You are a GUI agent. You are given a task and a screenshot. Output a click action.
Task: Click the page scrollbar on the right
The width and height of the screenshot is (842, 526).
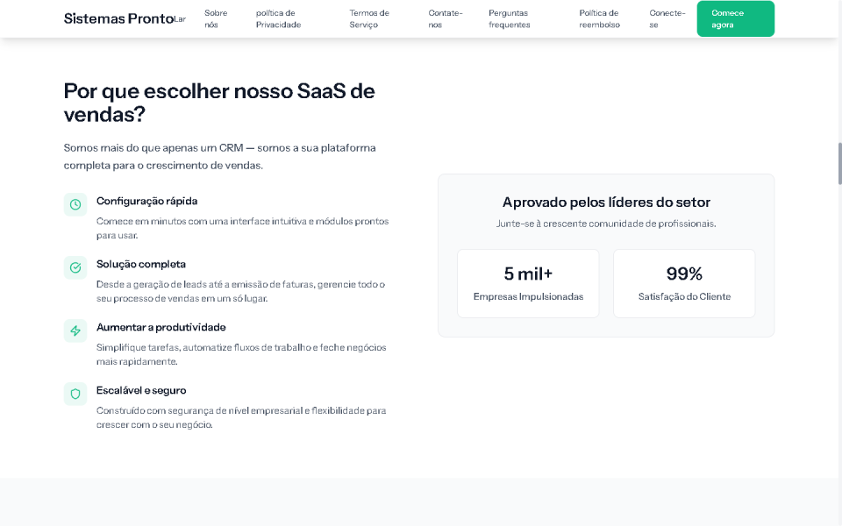click(x=838, y=162)
